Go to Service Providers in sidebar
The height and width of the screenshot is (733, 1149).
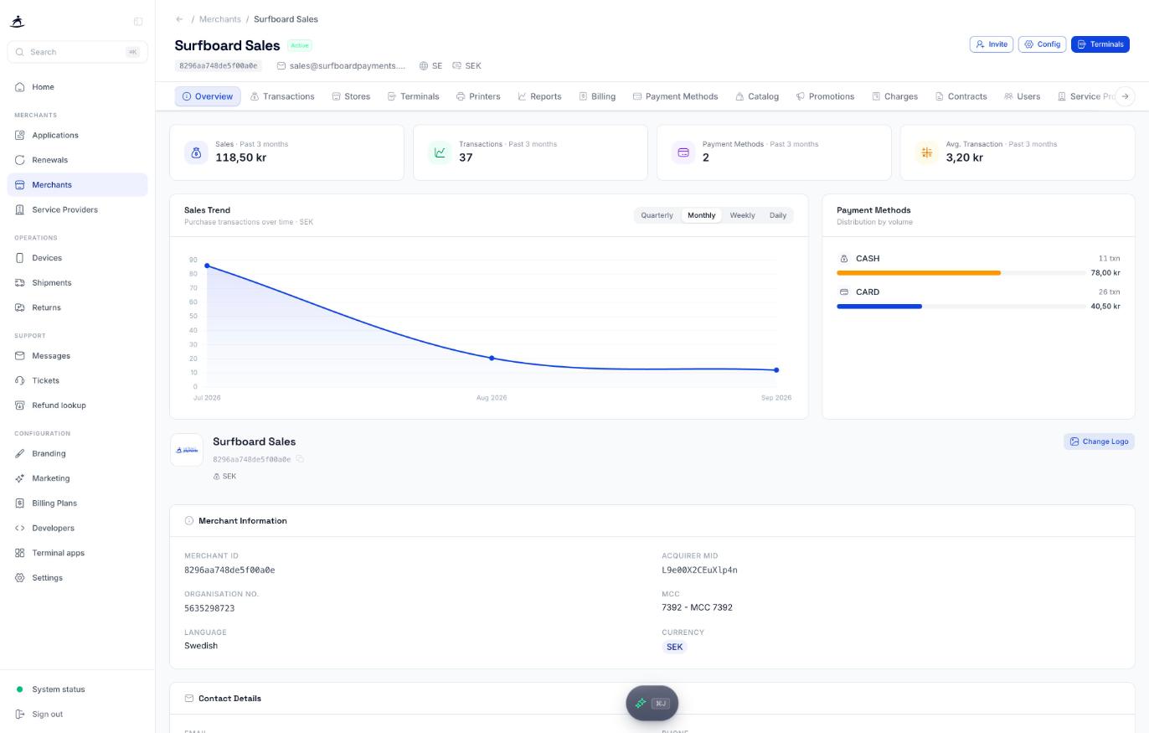coord(77,209)
